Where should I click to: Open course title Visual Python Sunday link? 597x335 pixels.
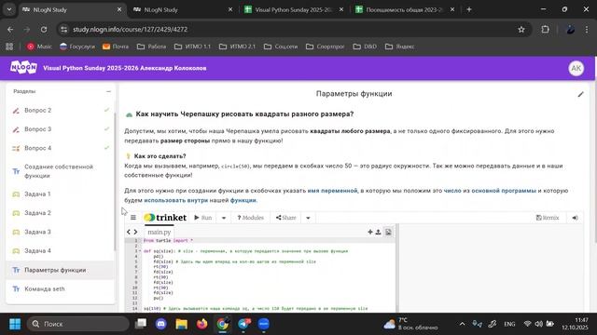click(124, 68)
